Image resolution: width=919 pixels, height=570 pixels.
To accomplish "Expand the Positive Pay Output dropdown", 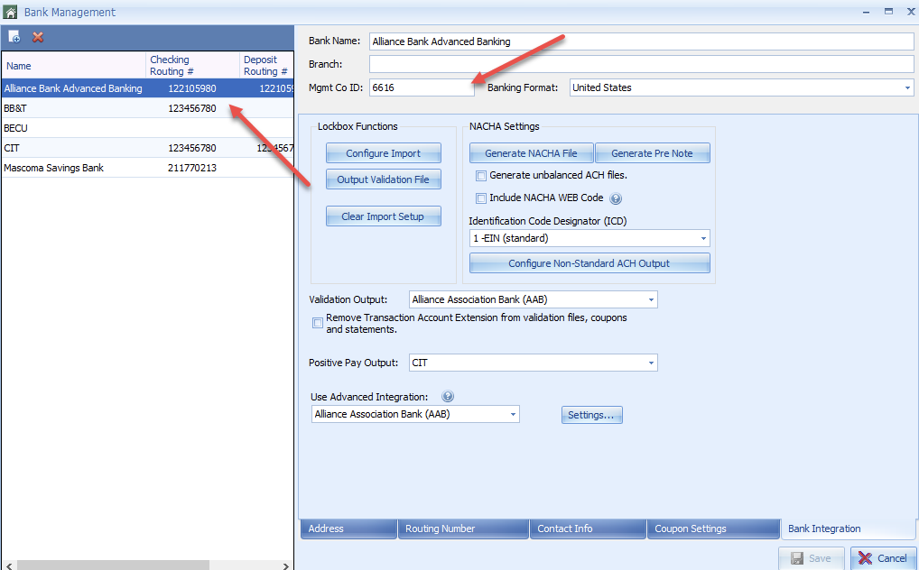I will (651, 363).
